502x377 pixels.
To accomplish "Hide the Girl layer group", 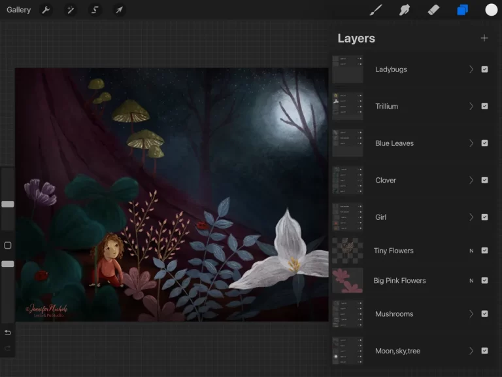I will (x=484, y=217).
